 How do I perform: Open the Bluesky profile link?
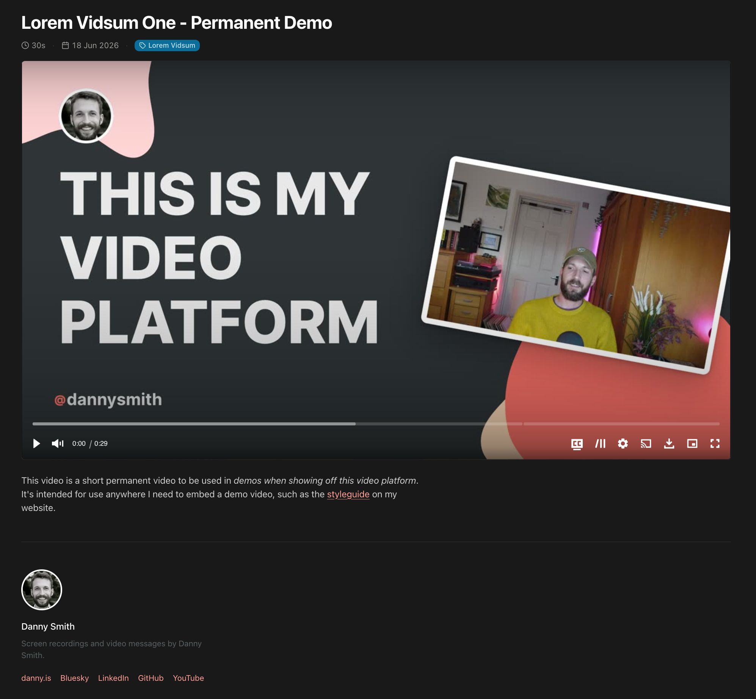(74, 678)
